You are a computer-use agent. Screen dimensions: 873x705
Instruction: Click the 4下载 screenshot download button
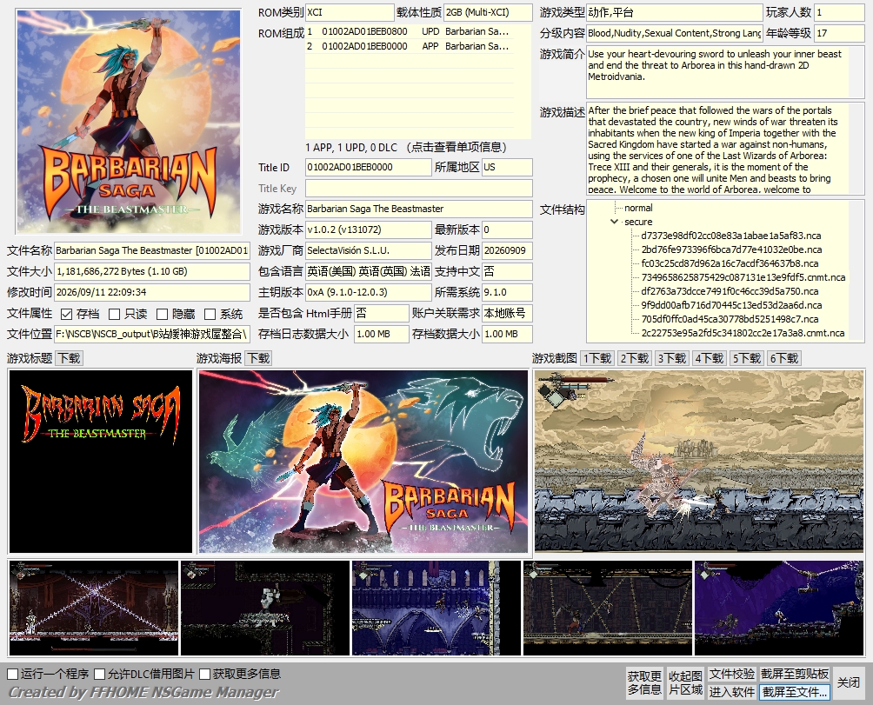coord(710,358)
